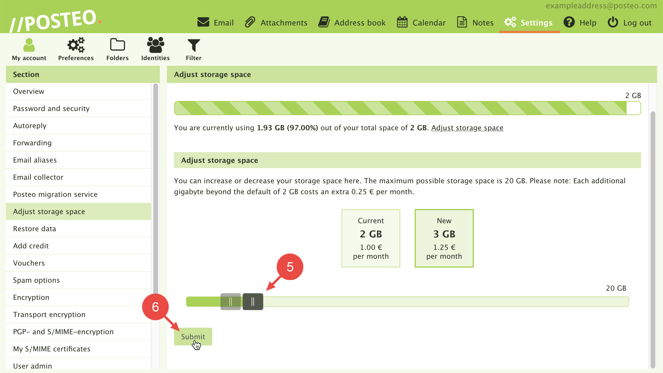663x373 pixels.
Task: Click the Help question mark icon
Action: (x=569, y=22)
